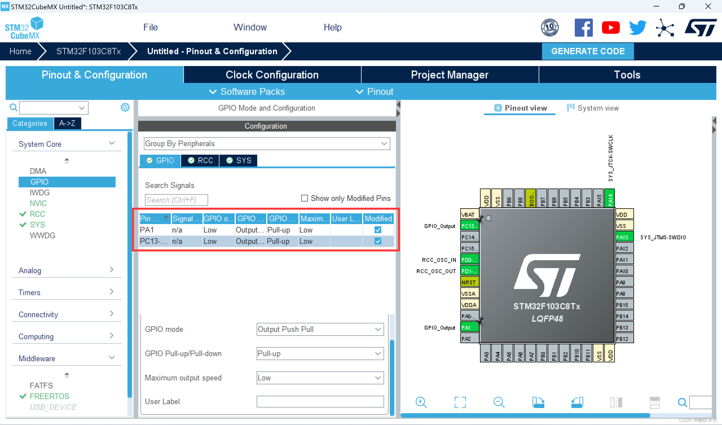
Task: Open the Clock Configuration tab
Action: tap(272, 75)
